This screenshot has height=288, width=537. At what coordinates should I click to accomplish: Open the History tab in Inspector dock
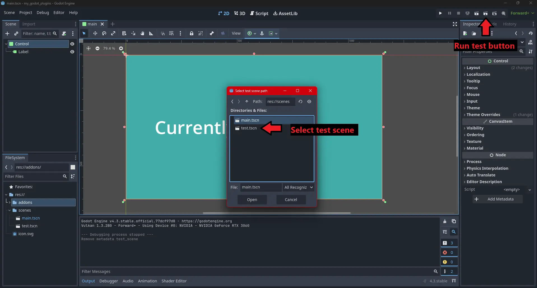(510, 24)
